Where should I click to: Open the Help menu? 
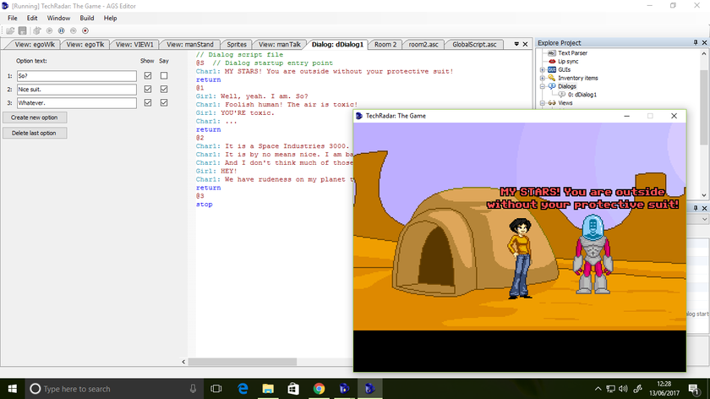tap(110, 18)
